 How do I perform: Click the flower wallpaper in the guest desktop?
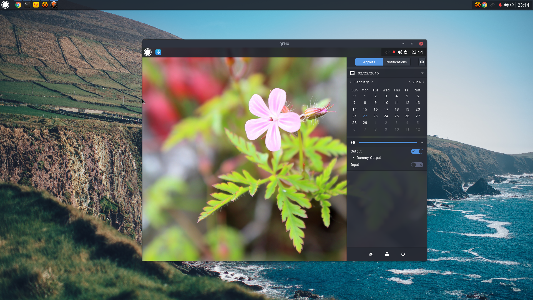245,159
